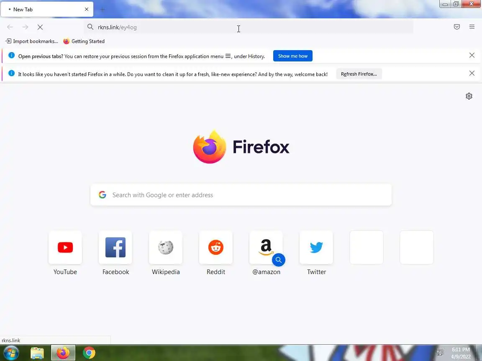
Task: Open a new tab with plus button
Action: coord(103,10)
